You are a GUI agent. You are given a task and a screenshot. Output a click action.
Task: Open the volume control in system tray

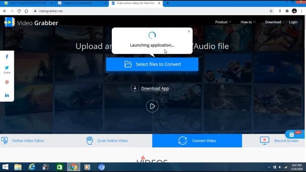tap(280, 167)
